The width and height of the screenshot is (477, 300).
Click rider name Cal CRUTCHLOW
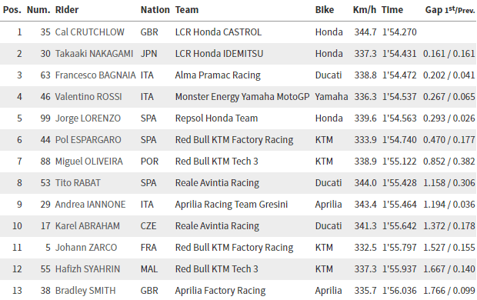pos(89,32)
